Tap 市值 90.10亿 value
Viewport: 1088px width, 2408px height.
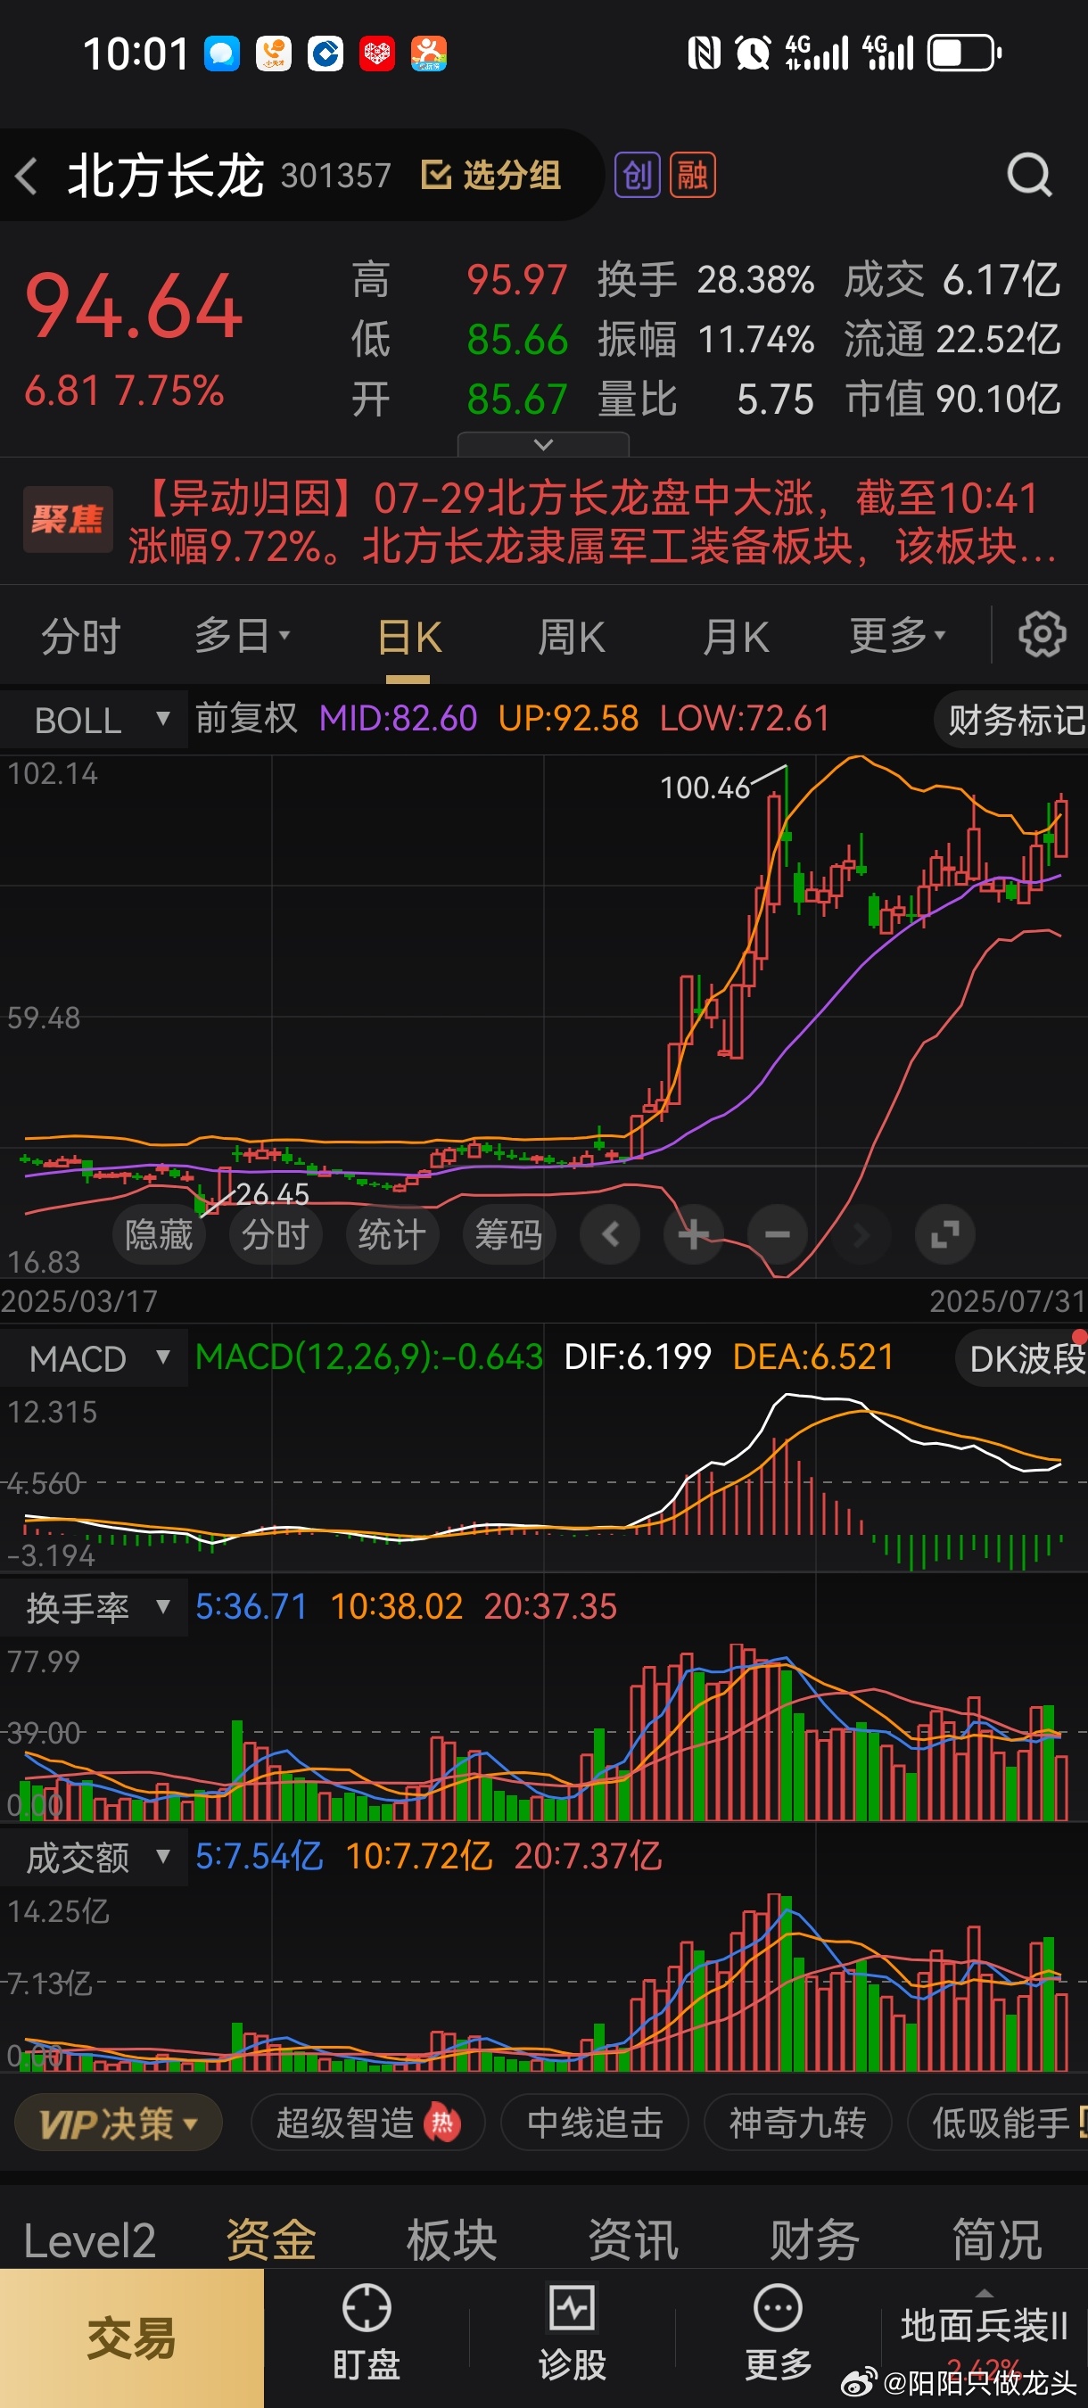pos(952,400)
